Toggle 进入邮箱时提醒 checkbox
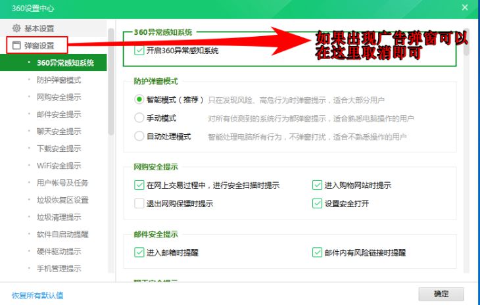Image resolution: width=480 pixels, height=305 pixels. pos(139,252)
